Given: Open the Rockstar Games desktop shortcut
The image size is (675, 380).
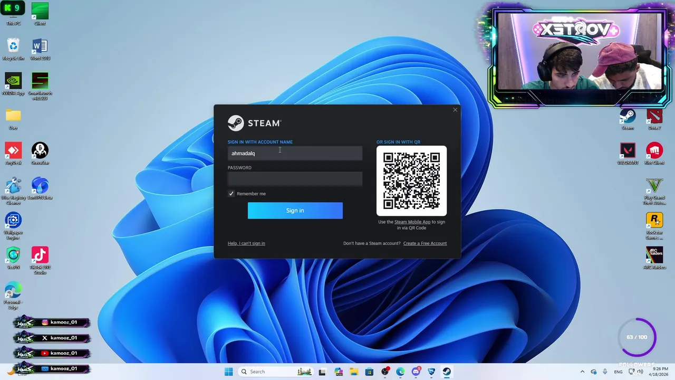Looking at the screenshot, I should coord(654,225).
